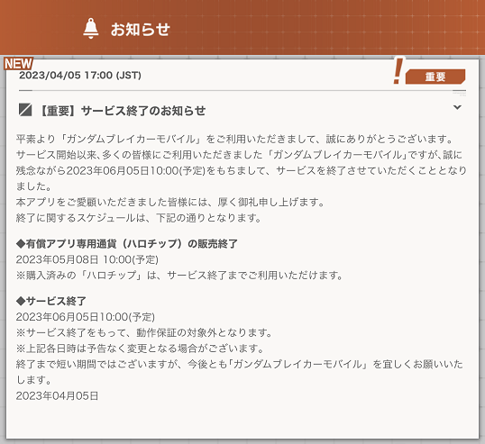Click the closing date 2023年04月05日
This screenshot has width=485, height=444.
[57, 395]
